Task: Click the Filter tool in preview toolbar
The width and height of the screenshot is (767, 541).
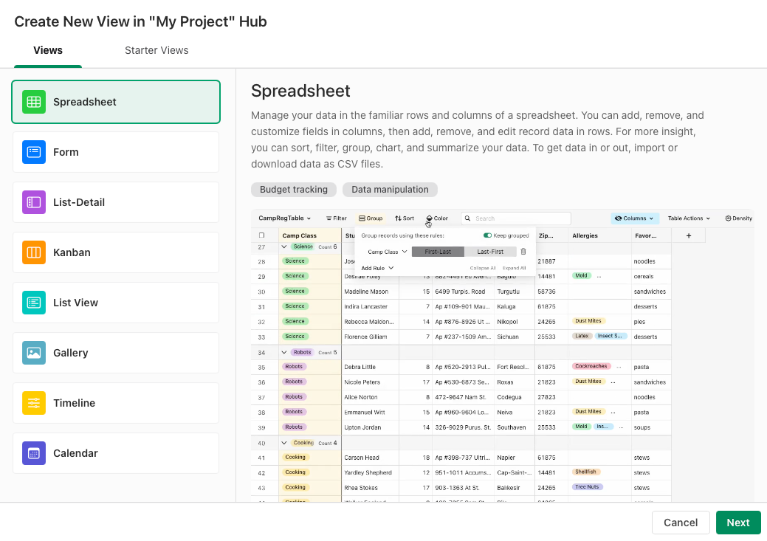Action: point(336,218)
